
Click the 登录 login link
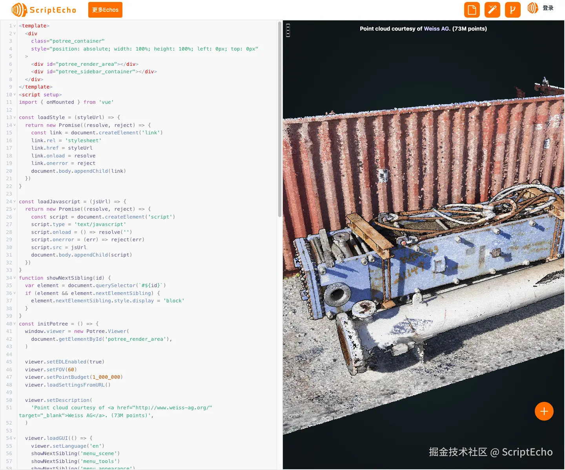pyautogui.click(x=548, y=8)
